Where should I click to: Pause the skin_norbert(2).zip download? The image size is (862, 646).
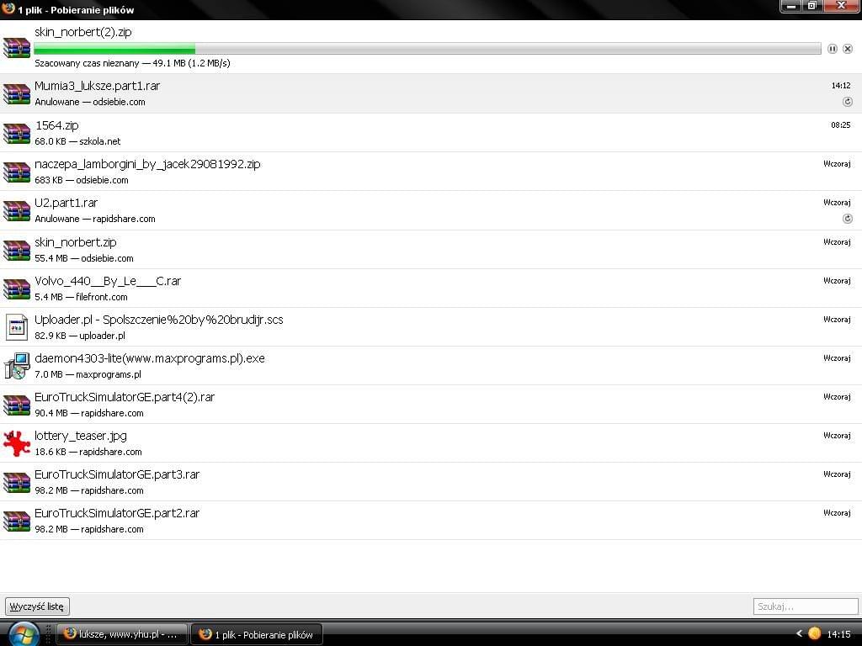coord(833,49)
